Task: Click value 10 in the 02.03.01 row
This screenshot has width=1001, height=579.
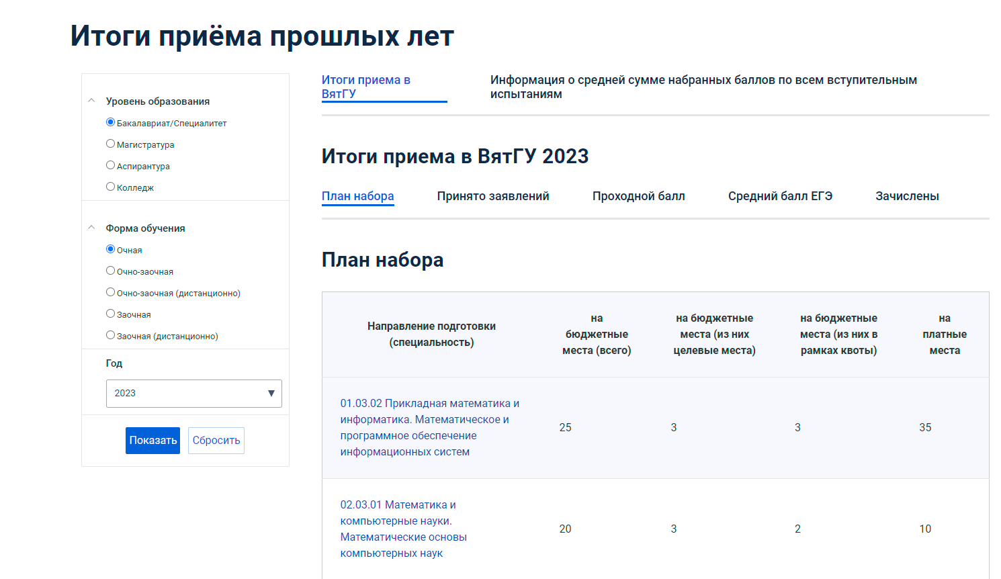Action: [x=926, y=529]
